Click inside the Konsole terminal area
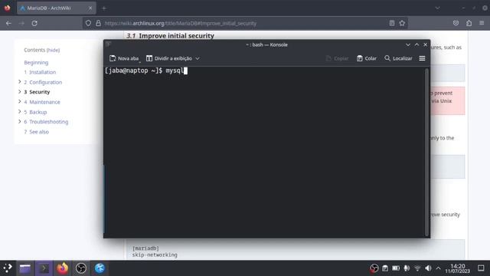Screen dimensions: 490x276 [x=264, y=152]
